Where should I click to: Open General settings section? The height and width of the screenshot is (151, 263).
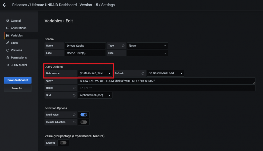(x=16, y=21)
